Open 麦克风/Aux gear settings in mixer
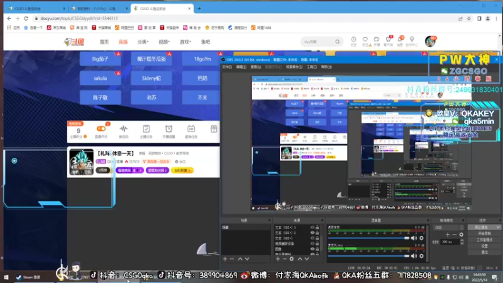This screenshot has width=503, height=283. (x=421, y=256)
